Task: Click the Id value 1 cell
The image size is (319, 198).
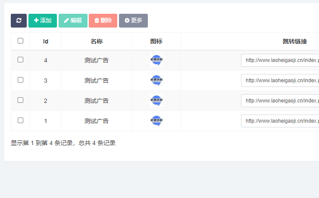Action: pyautogui.click(x=46, y=121)
